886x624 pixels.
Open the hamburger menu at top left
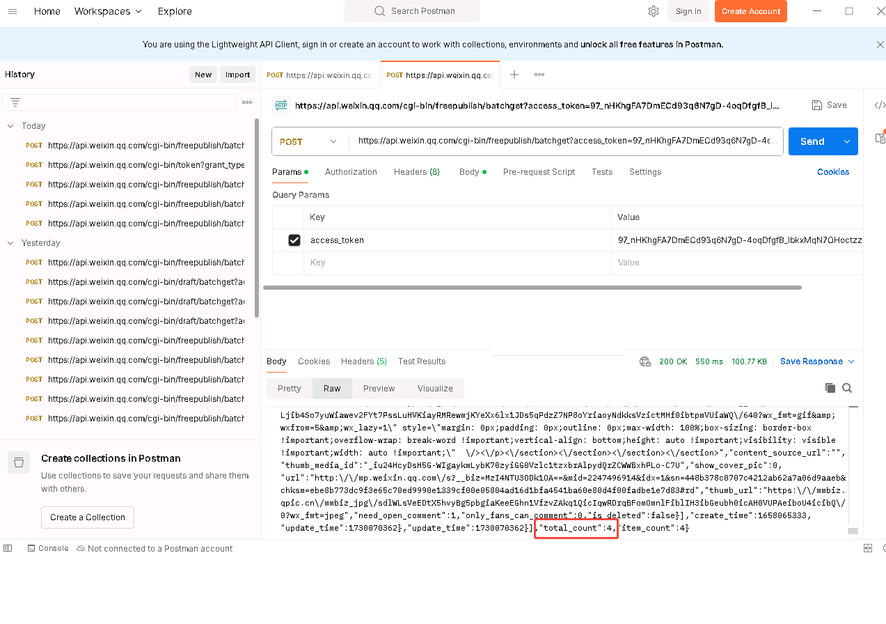[x=12, y=11]
